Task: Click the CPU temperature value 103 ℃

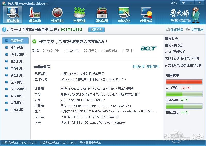Action: [x=186, y=88]
